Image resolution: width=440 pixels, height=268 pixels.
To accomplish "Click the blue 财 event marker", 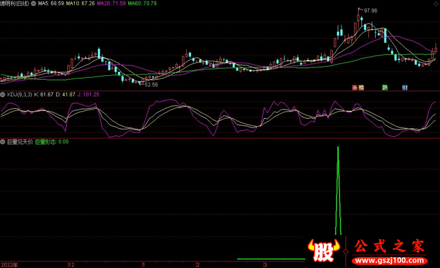I will coord(405,87).
